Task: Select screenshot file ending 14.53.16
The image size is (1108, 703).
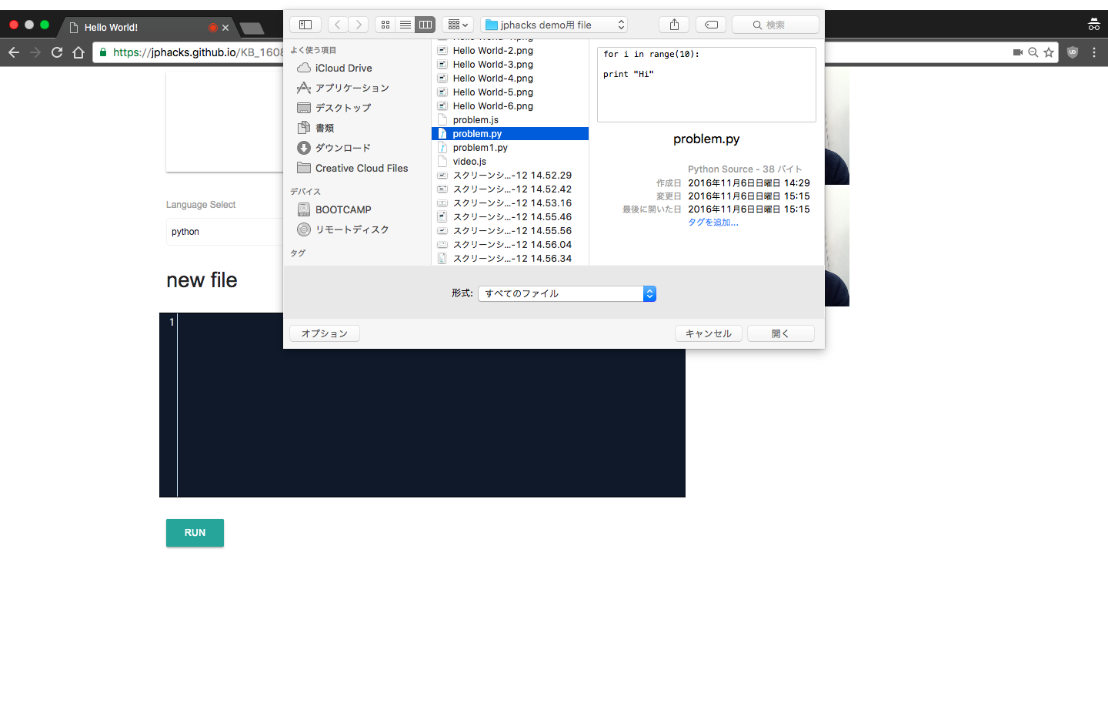Action: coord(510,203)
